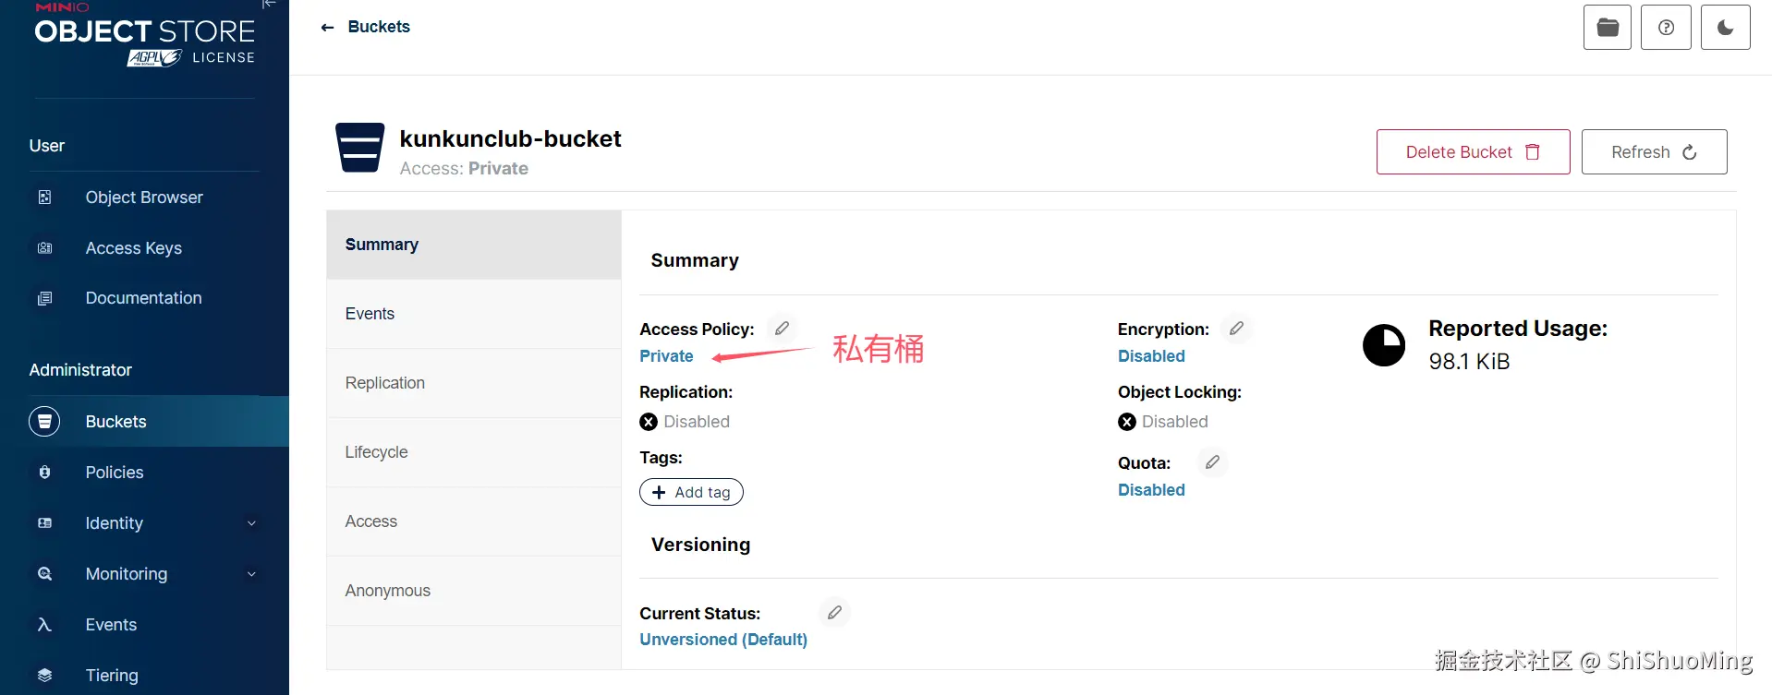This screenshot has height=695, width=1772.
Task: Edit the versioning Current Status pencil
Action: pyautogui.click(x=834, y=613)
